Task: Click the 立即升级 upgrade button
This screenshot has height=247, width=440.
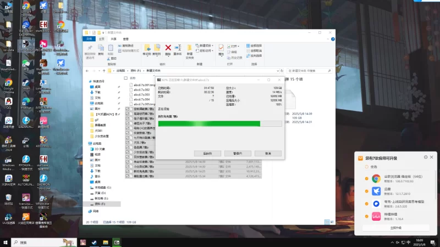Action: [x=396, y=227]
